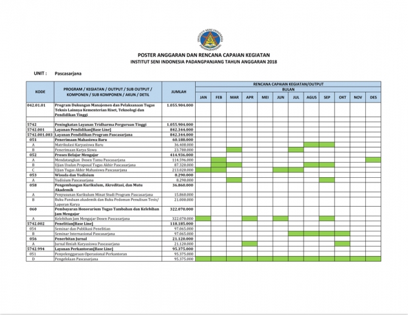Click 'Ujian Tugas Akhir Mahasiswa Pascasarjana' text
Viewport: 408px width, 315px height.
tap(91, 170)
